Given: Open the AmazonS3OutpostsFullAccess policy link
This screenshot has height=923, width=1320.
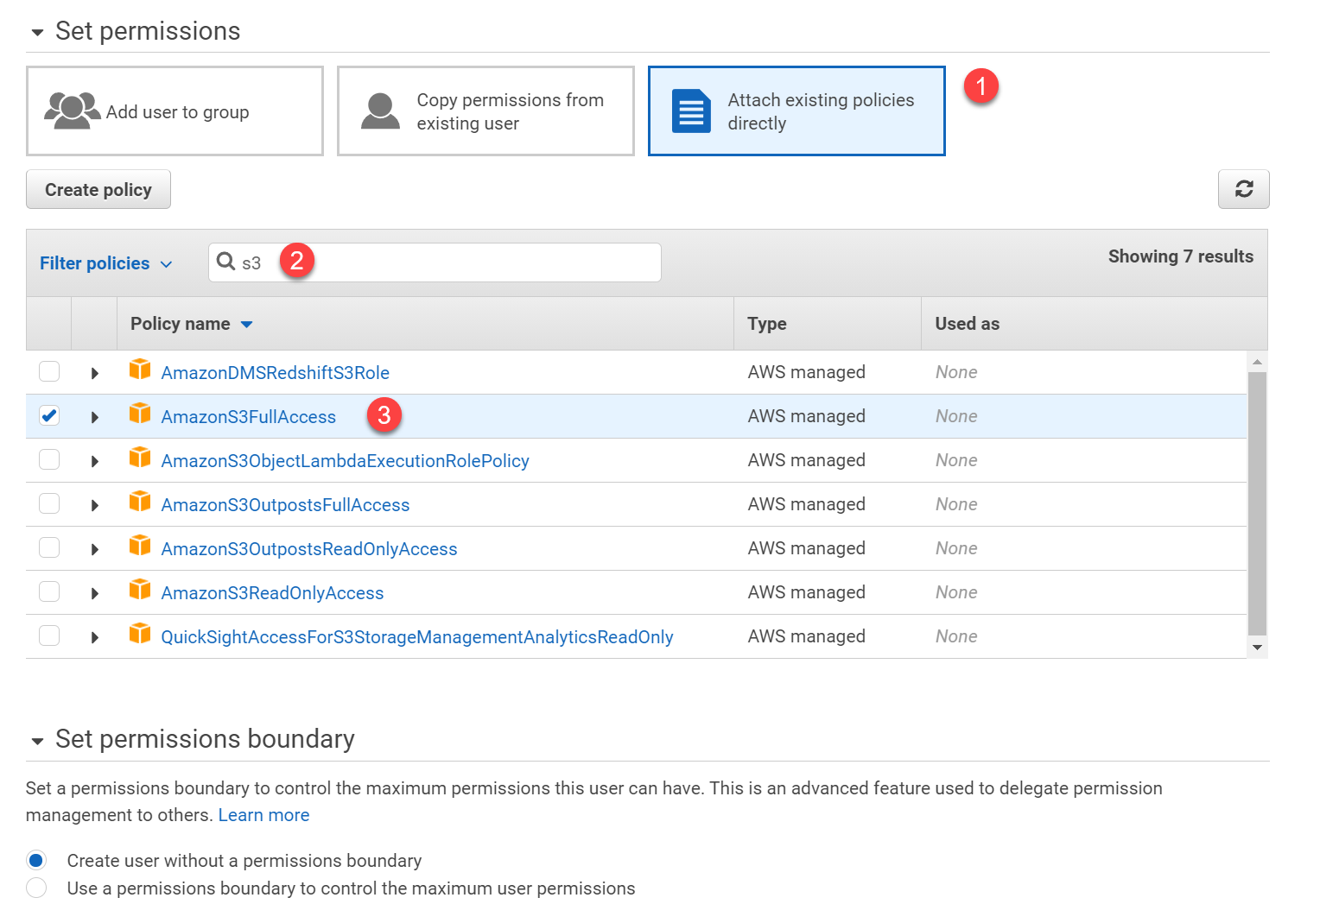Looking at the screenshot, I should [285, 504].
